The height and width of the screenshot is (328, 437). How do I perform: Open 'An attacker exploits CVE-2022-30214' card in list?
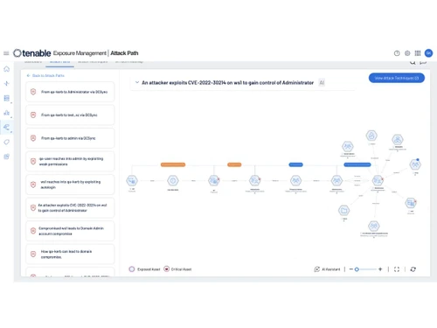[x=70, y=207]
